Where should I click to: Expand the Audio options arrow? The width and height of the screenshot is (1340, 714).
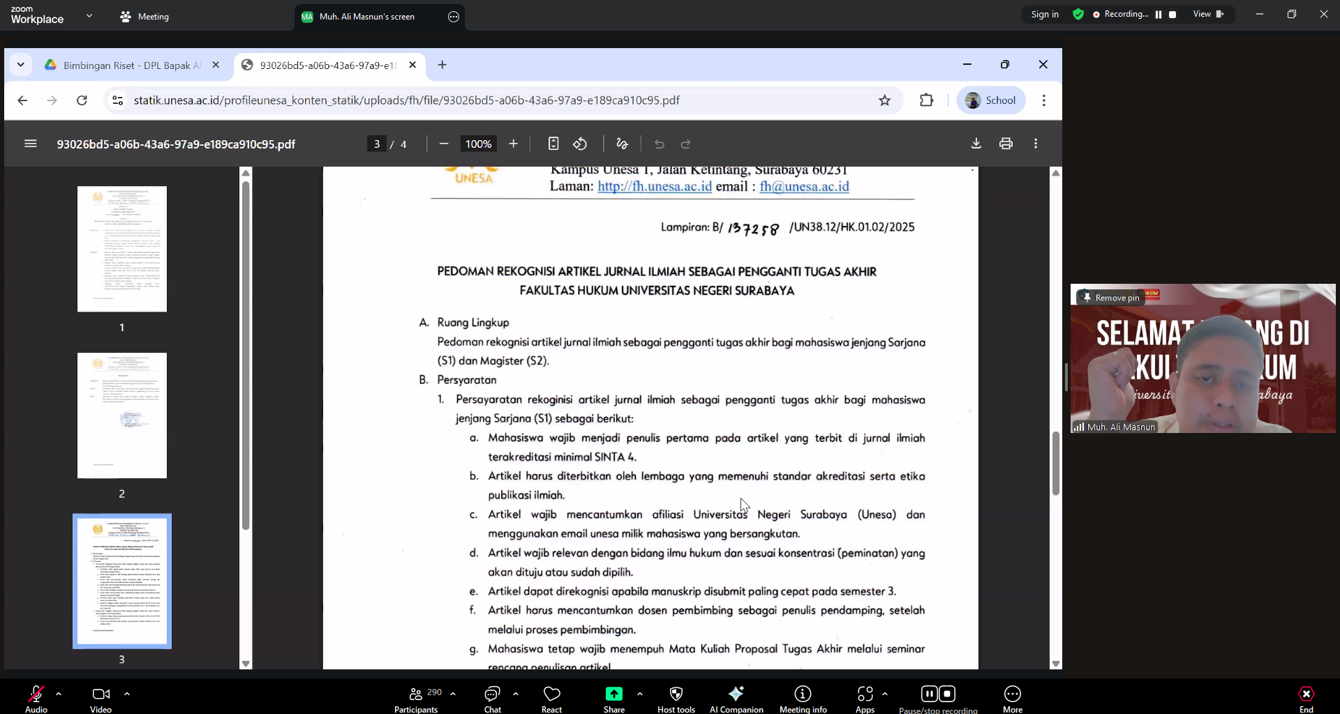(59, 694)
